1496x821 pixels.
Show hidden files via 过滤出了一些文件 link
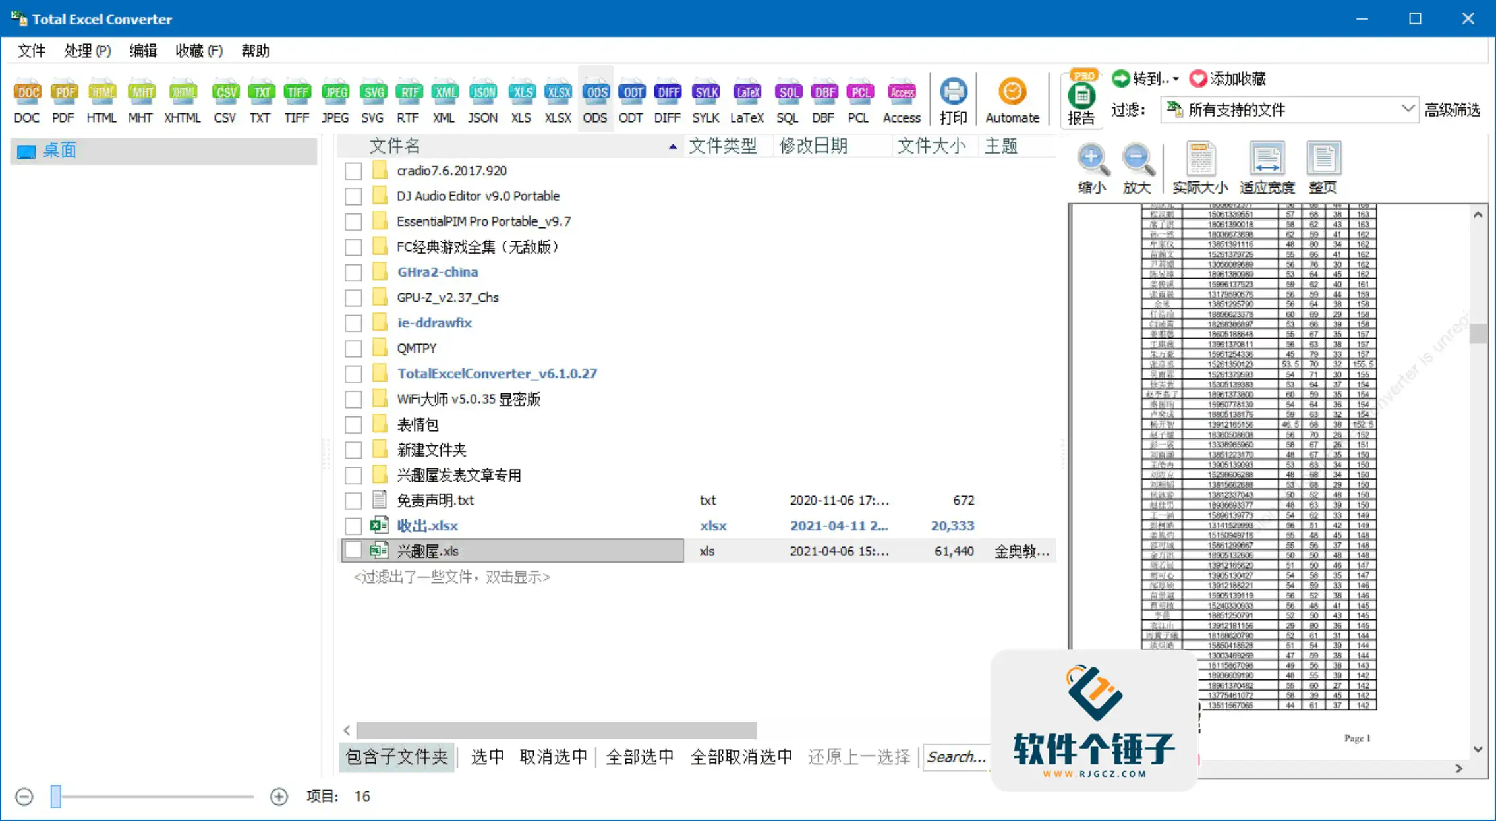click(451, 577)
